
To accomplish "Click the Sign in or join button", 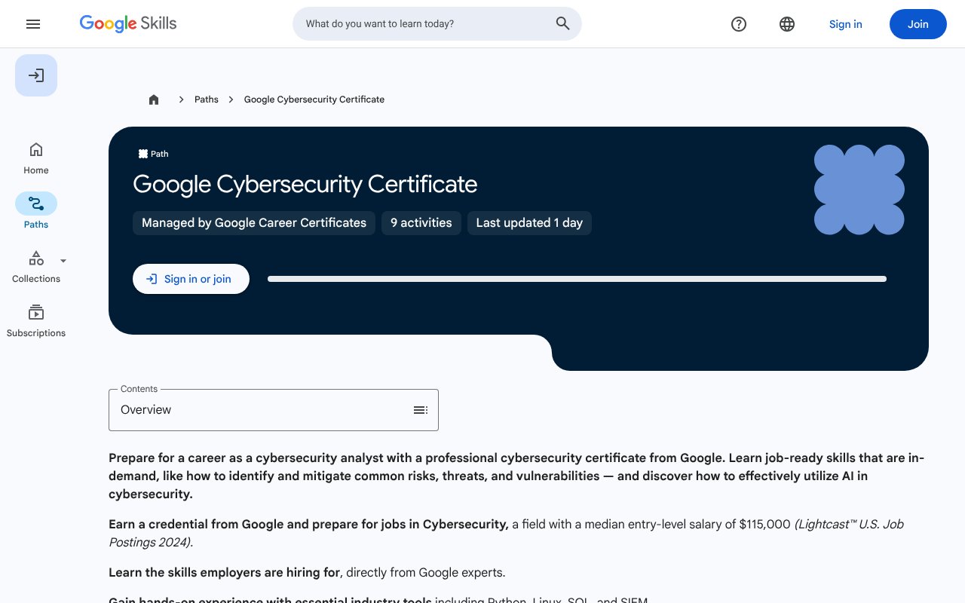I will click(191, 279).
